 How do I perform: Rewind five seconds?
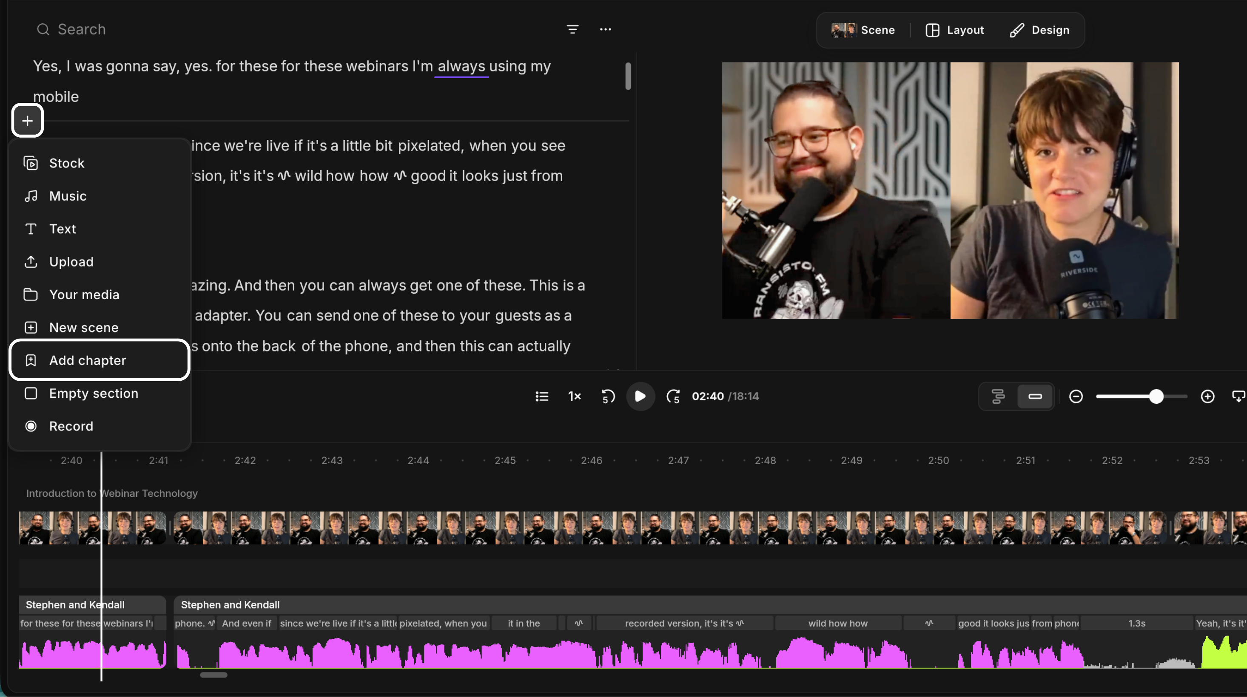[x=607, y=397]
